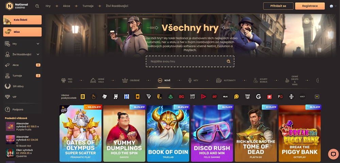The width and height of the screenshot is (340, 163).
Task: Expand the Hry sidebar chevron
Action: pos(38,44)
